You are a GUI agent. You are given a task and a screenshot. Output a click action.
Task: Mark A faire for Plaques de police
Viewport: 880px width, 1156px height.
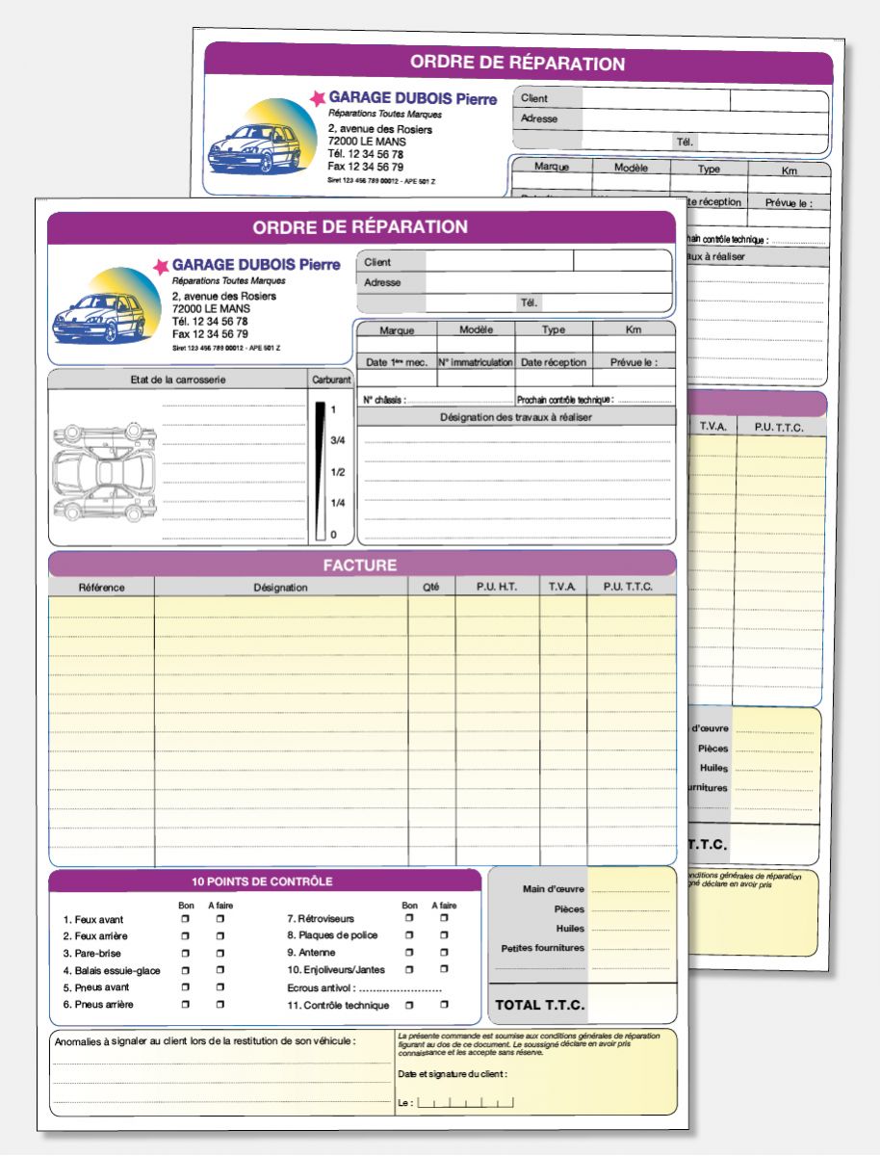click(x=444, y=935)
